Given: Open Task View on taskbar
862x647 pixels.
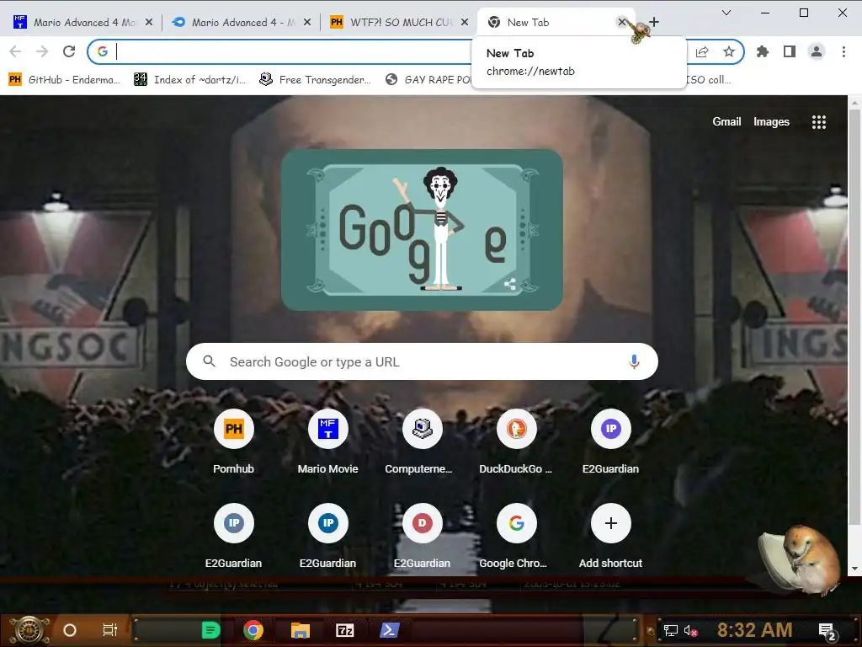Looking at the screenshot, I should coord(110,630).
